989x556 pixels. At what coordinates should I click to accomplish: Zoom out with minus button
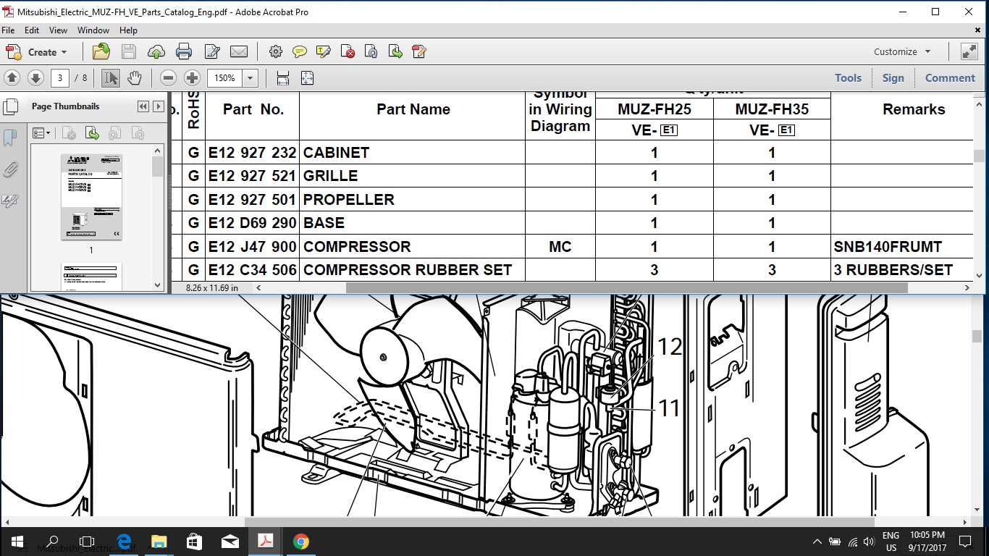tap(168, 77)
